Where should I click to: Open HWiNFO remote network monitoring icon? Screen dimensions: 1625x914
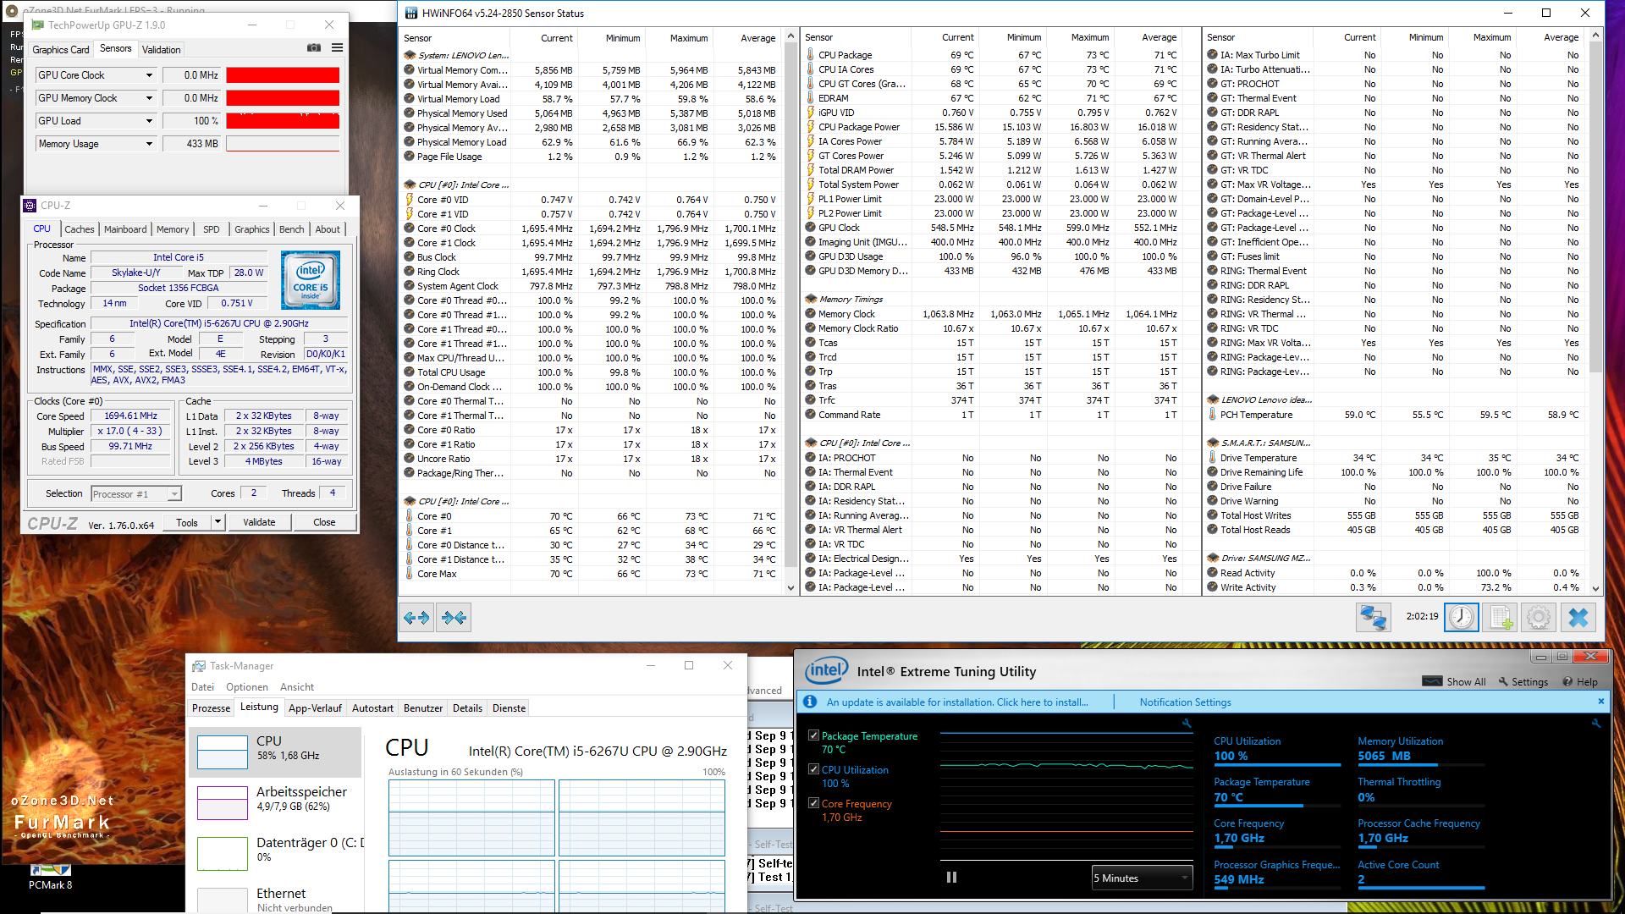1372,617
